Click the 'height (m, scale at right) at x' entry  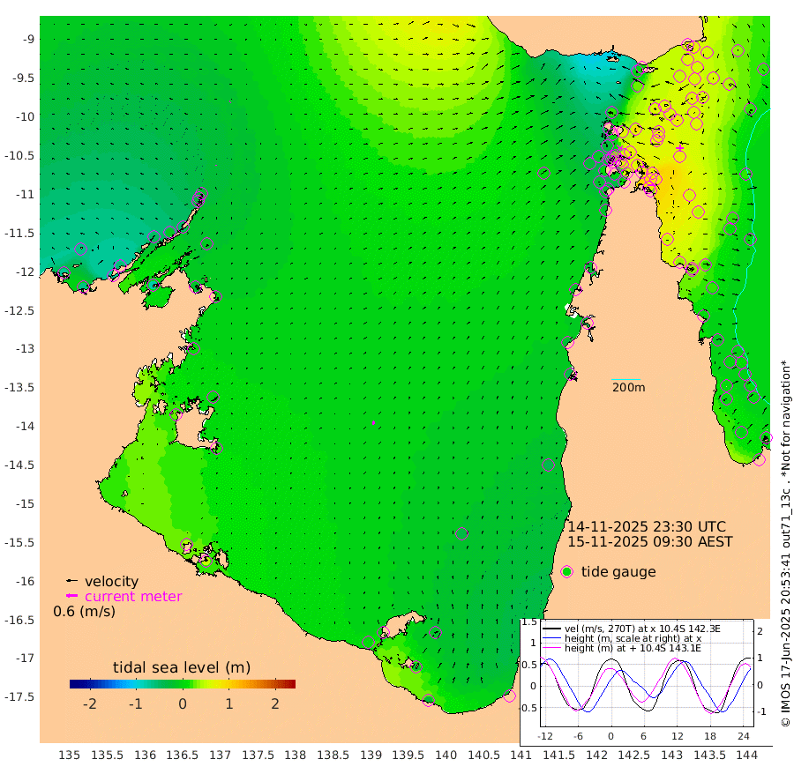click(633, 638)
